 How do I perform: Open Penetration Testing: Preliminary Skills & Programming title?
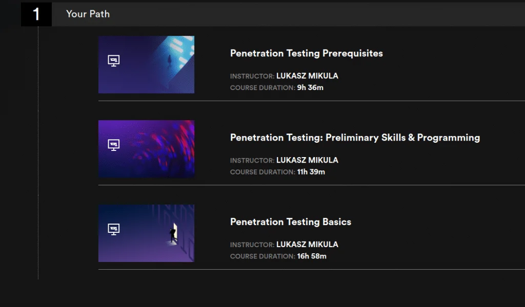(355, 138)
